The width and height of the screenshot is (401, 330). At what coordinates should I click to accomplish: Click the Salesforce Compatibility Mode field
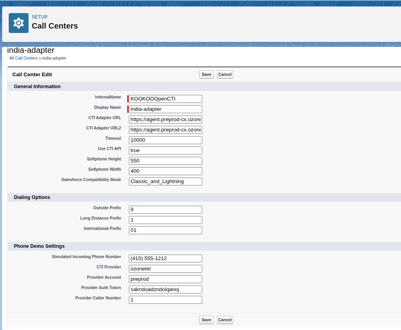(165, 181)
